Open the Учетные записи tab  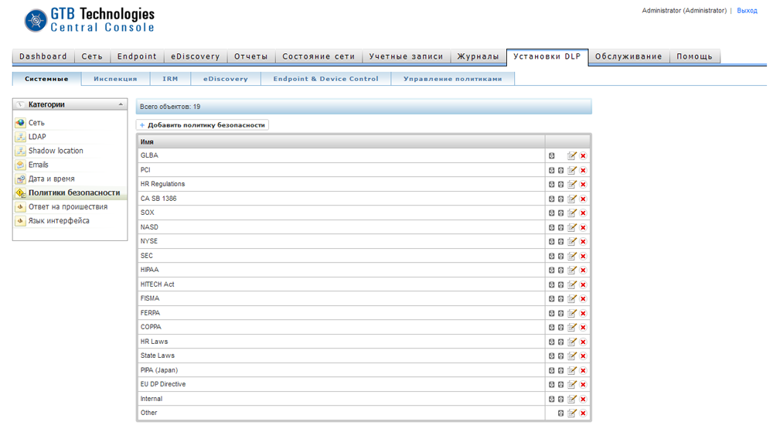coord(407,56)
